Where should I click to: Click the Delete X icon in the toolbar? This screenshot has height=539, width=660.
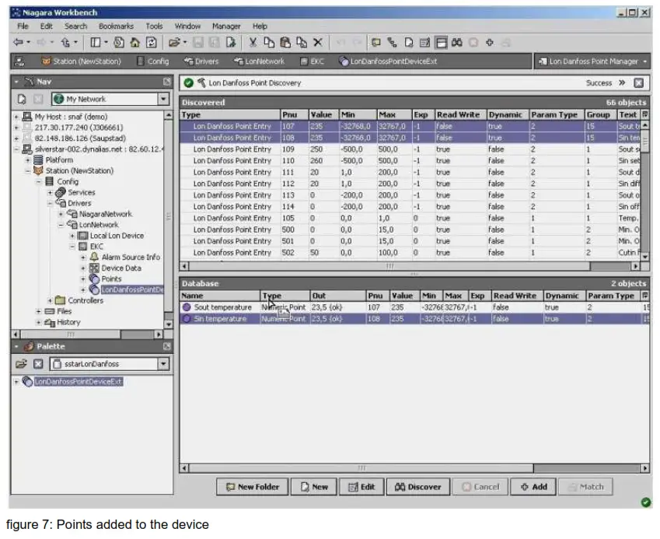[x=316, y=43]
